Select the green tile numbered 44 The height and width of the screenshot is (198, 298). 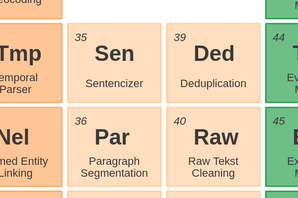tap(282, 63)
